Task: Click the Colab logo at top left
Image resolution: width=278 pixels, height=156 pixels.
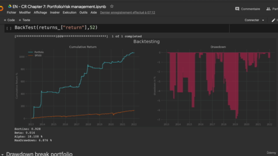Action: (x=1, y=8)
